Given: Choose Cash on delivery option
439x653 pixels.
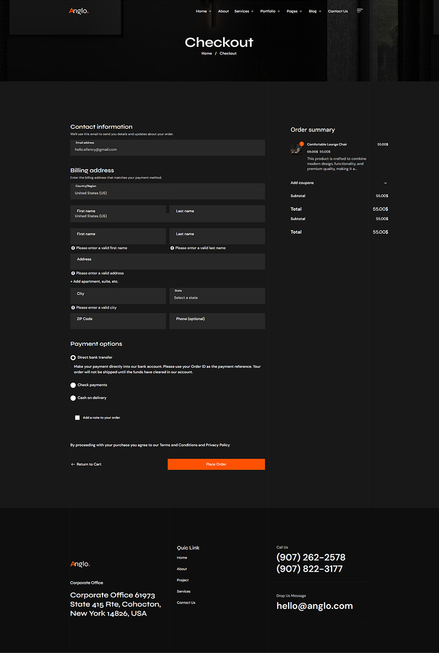Looking at the screenshot, I should click(73, 398).
